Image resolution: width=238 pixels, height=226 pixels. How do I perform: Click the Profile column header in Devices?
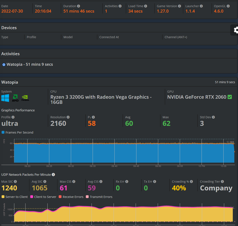pyautogui.click(x=31, y=37)
